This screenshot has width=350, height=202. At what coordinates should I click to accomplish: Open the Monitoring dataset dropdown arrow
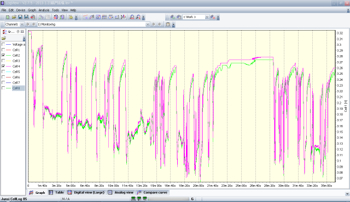pos(148,24)
